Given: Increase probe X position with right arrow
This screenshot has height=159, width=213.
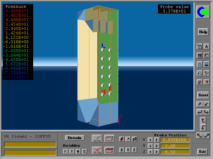Looking at the screenshot, I should [x=156, y=140].
